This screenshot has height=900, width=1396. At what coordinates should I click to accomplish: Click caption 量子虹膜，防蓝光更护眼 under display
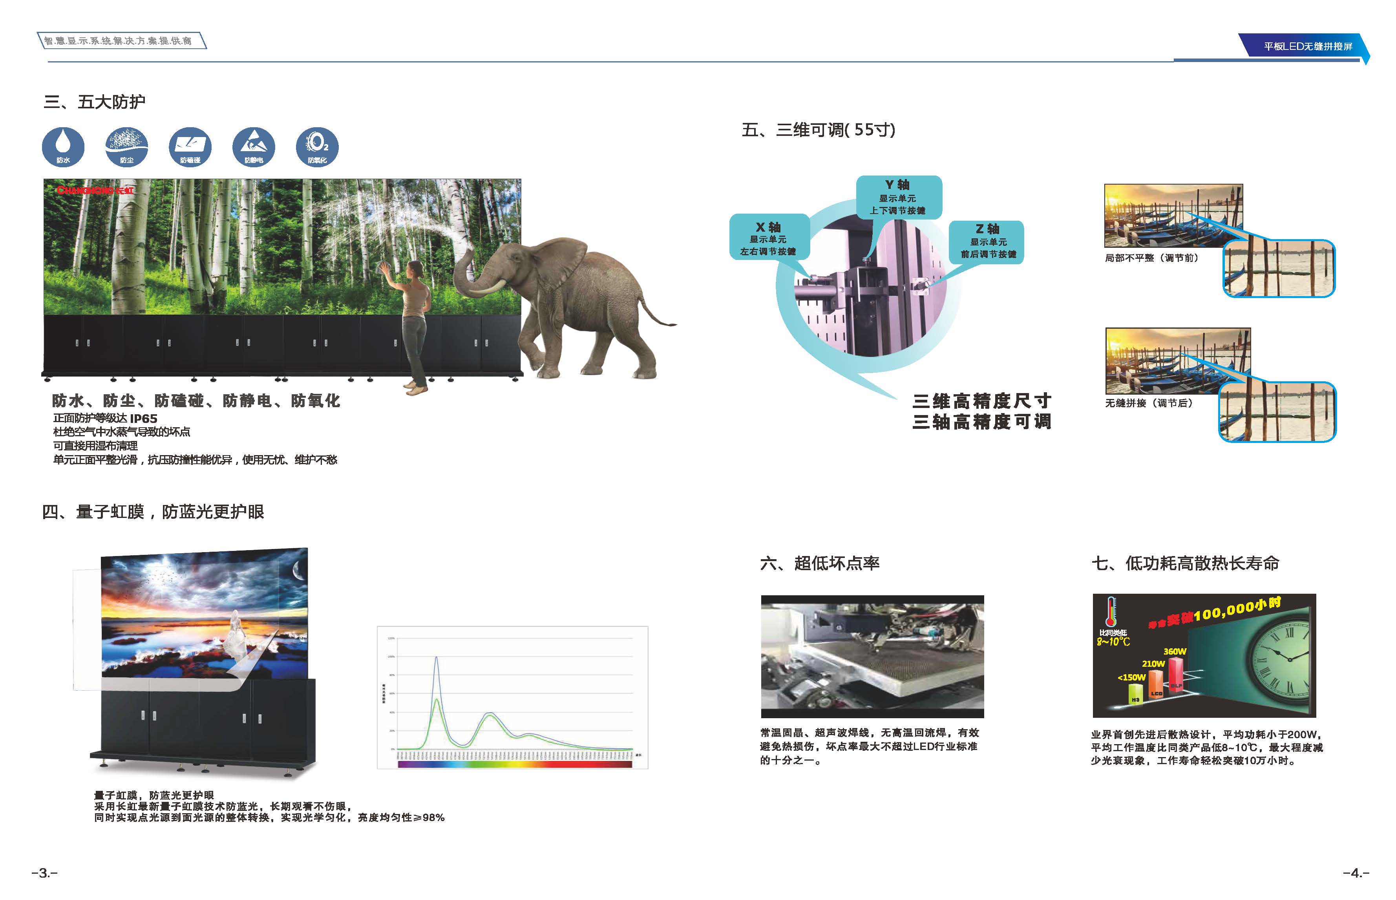154,796
